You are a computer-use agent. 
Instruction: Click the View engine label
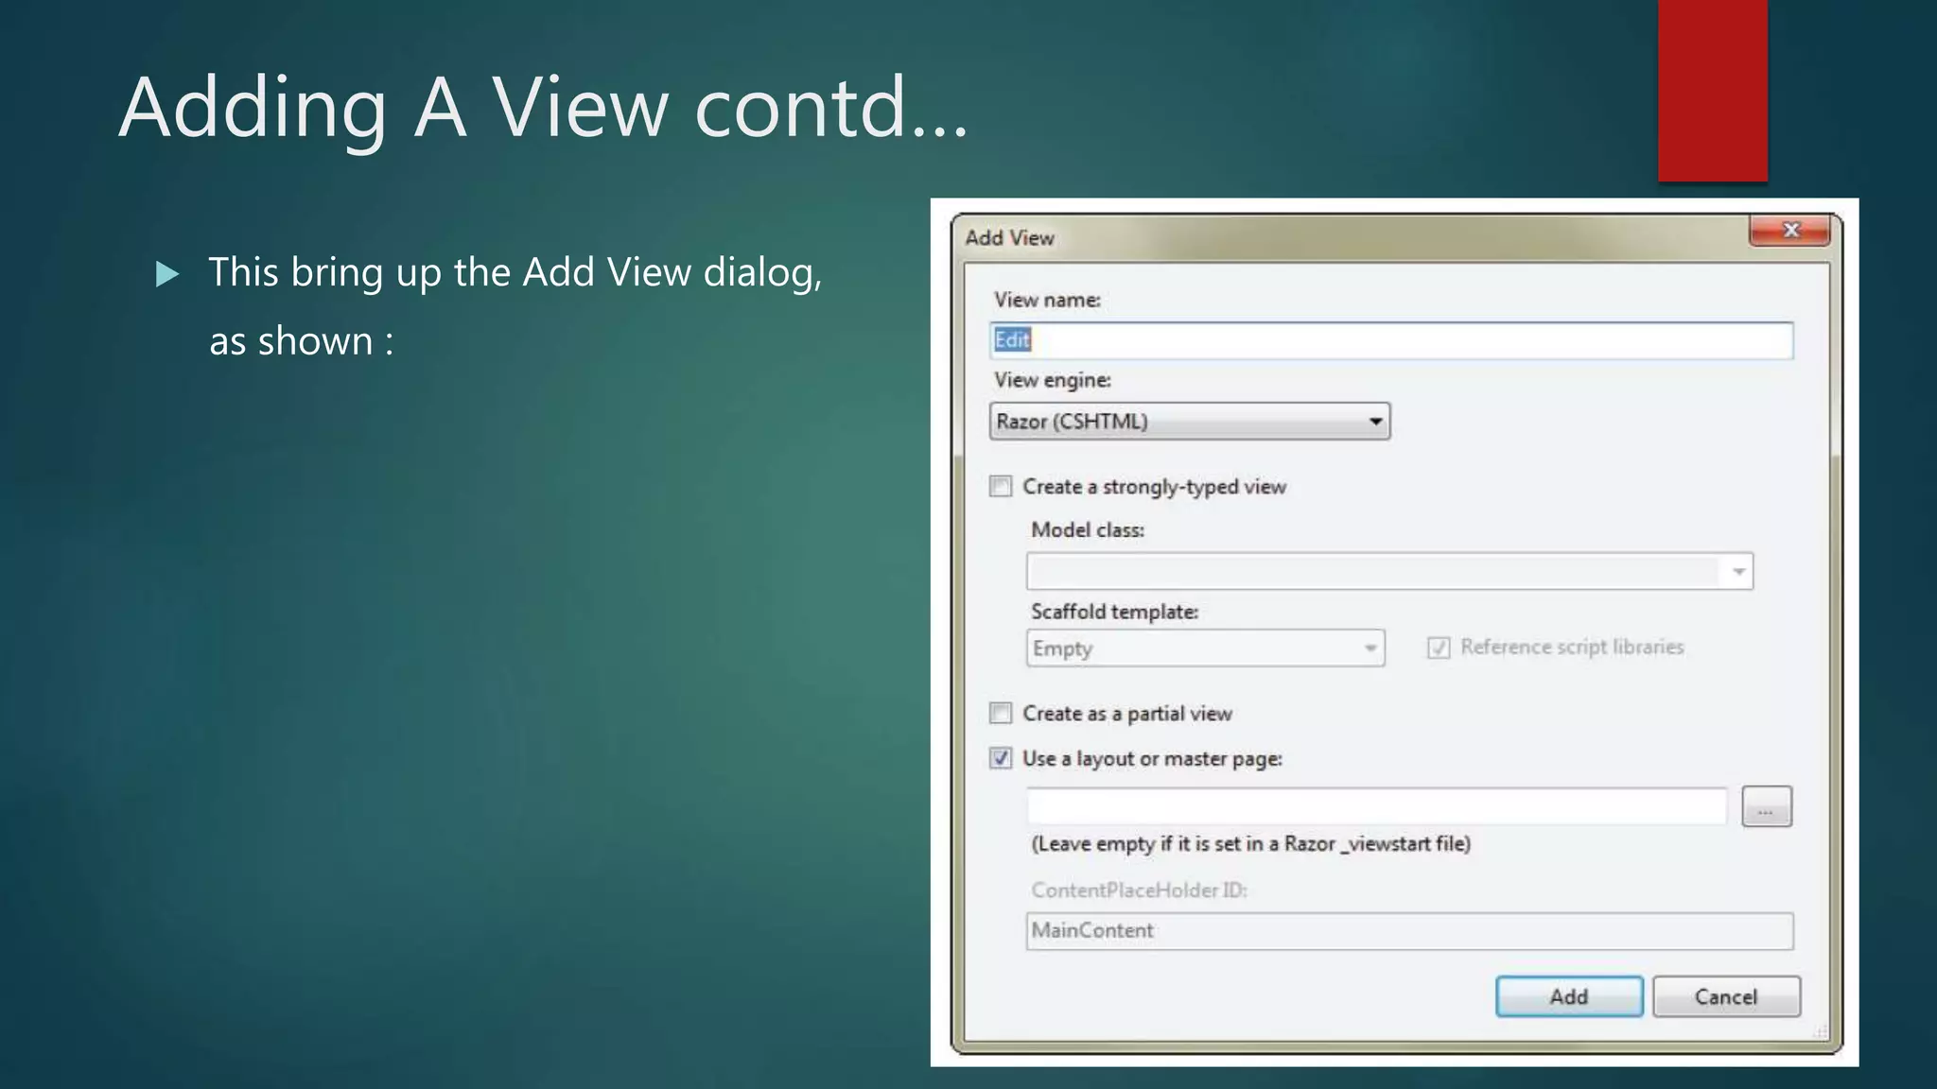click(x=1053, y=380)
